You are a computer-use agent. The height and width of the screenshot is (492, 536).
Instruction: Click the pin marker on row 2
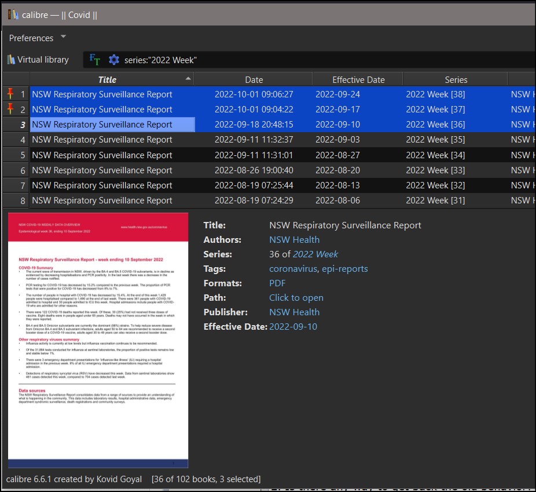pos(10,109)
